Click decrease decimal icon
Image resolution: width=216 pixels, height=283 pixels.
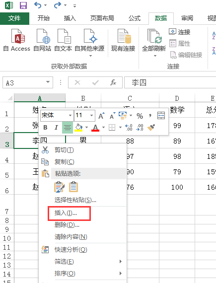pyautogui.click(x=140, y=128)
